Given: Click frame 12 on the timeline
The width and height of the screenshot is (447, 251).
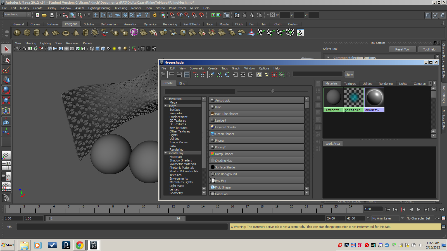Looking at the screenshot, I should (173, 209).
